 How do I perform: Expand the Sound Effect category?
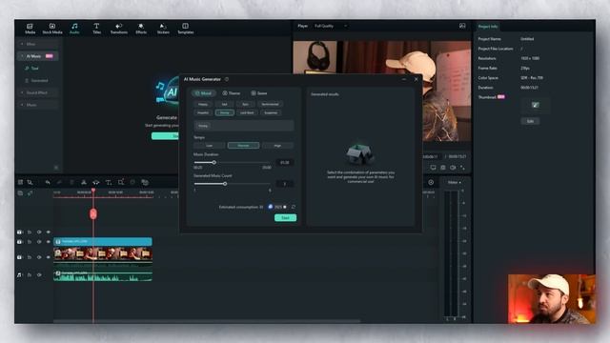point(38,92)
